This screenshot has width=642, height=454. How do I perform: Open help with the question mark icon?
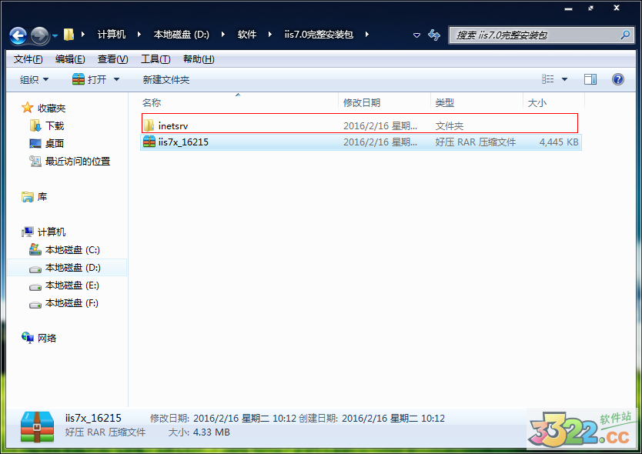618,79
